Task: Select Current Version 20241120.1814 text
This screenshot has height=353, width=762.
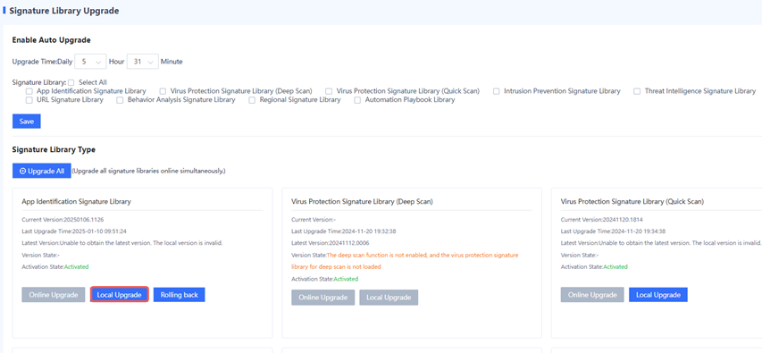Action: (600, 219)
